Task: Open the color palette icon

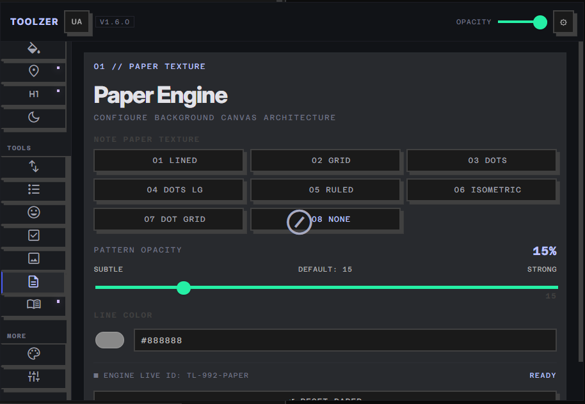Action: pyautogui.click(x=33, y=353)
